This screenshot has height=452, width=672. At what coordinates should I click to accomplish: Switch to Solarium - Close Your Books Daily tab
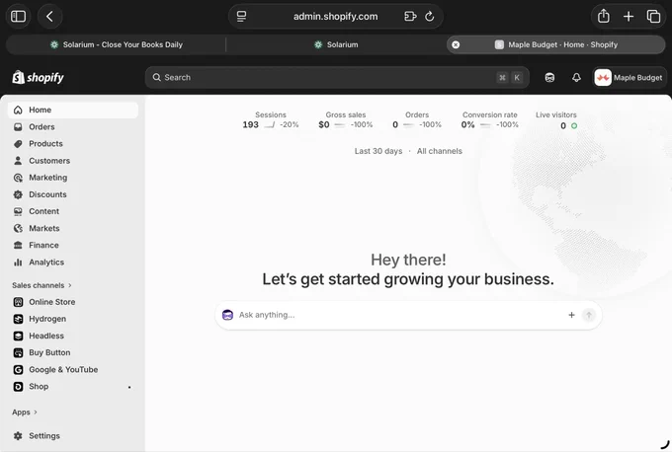(117, 44)
